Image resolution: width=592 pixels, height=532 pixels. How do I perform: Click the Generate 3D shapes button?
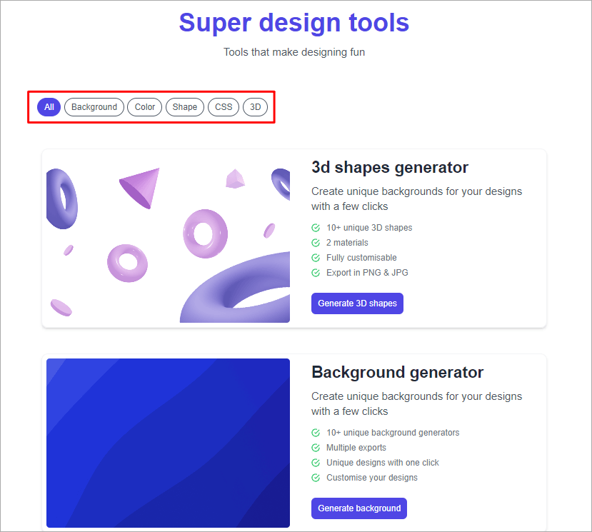(357, 303)
